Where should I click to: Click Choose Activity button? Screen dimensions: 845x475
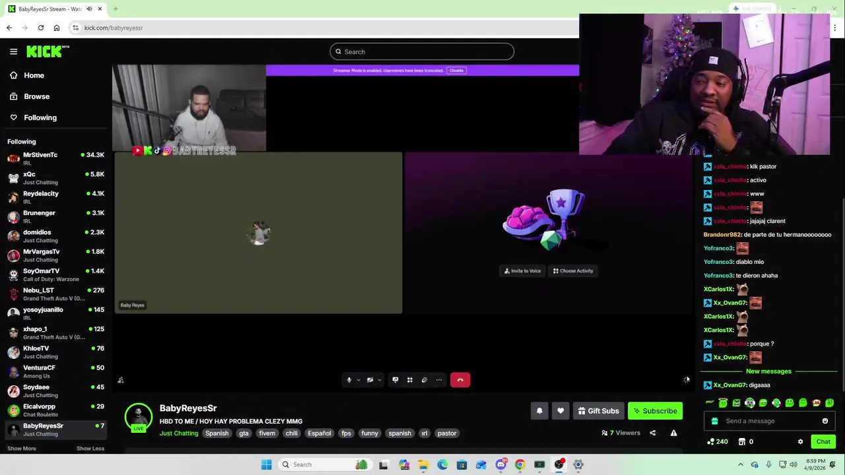[573, 270]
